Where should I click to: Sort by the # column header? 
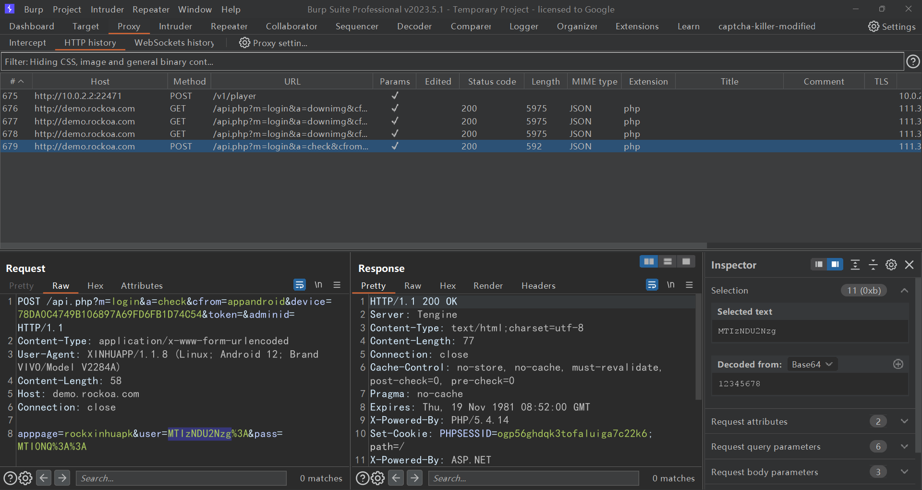(16, 81)
